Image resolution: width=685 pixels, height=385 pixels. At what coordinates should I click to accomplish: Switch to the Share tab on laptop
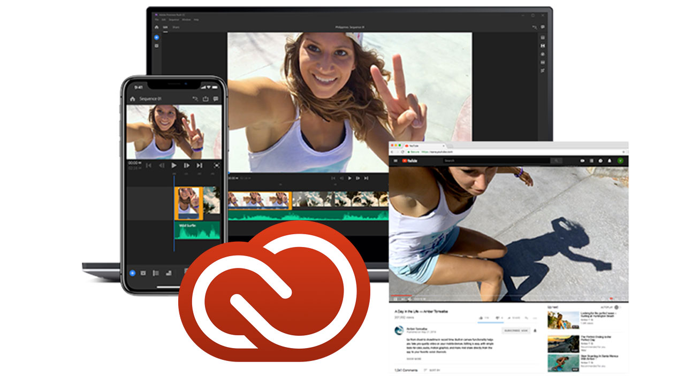pos(176,27)
